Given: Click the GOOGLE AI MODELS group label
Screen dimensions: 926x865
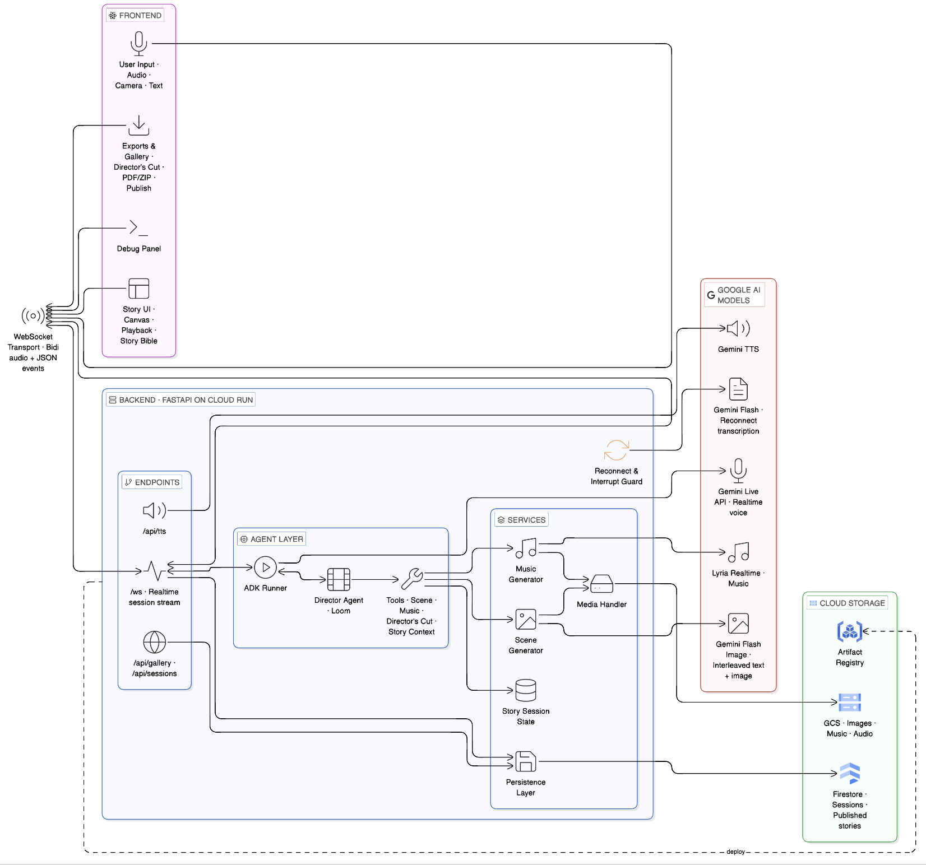Looking at the screenshot, I should 734,295.
